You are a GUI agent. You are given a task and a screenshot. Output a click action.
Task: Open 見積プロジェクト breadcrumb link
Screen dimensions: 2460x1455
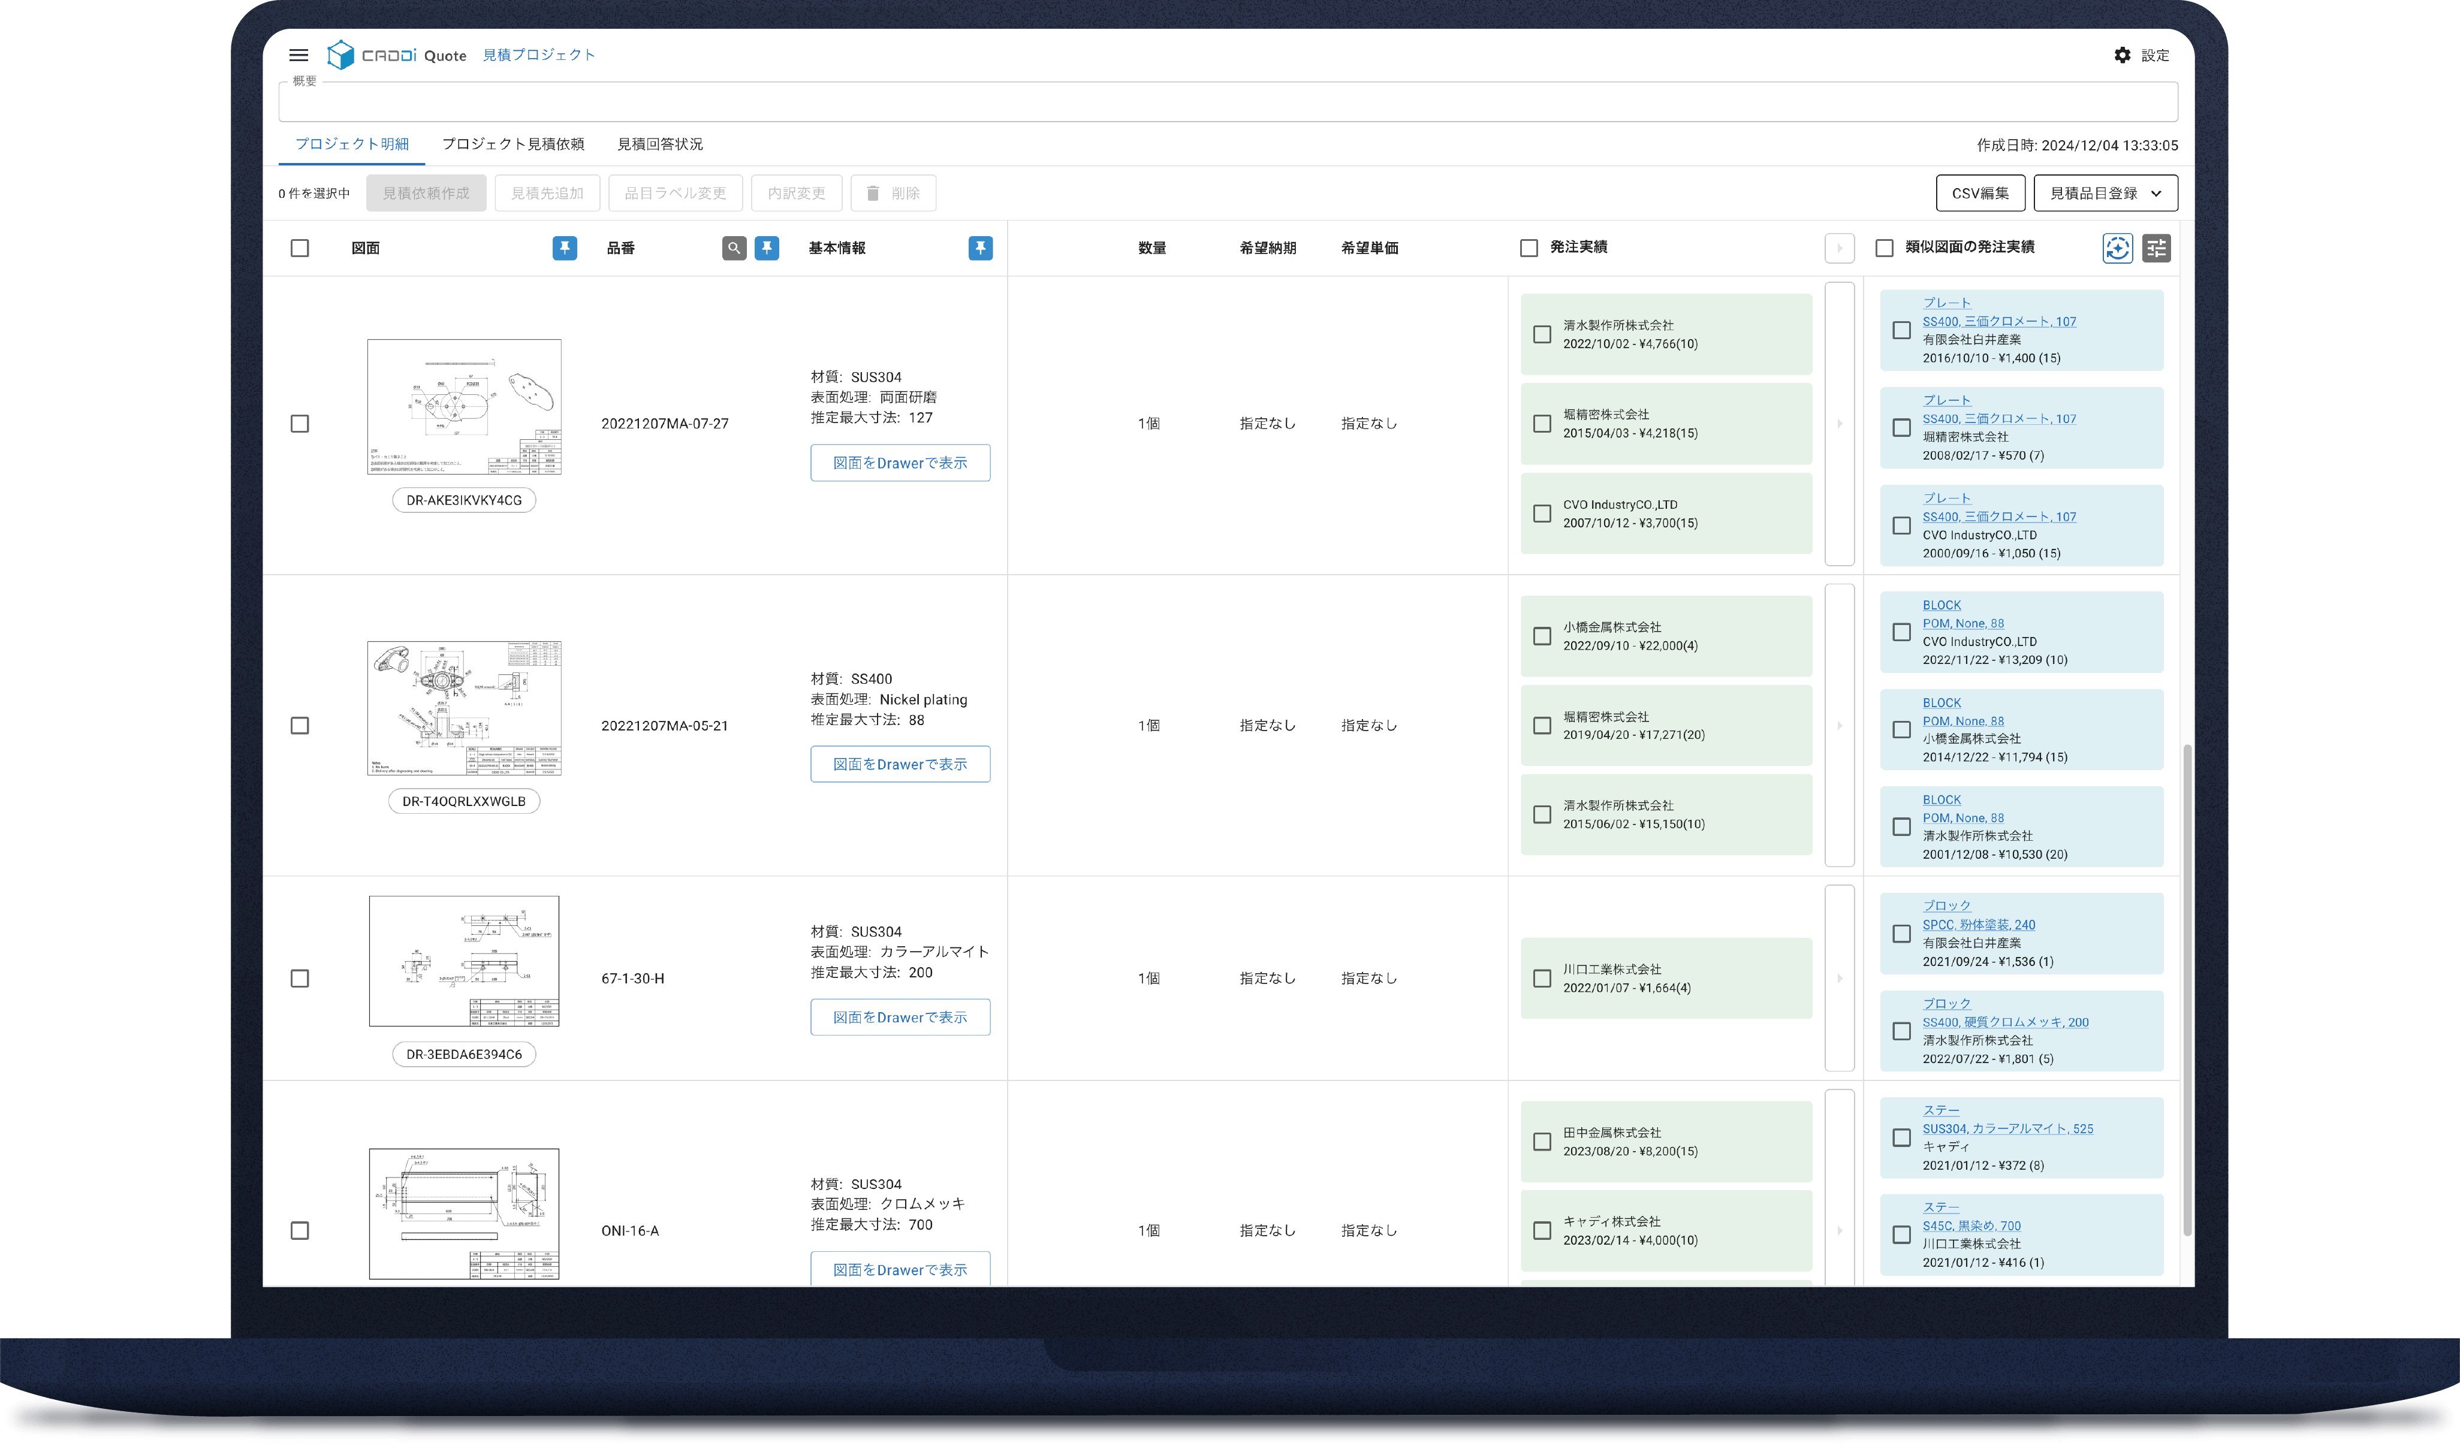(539, 55)
